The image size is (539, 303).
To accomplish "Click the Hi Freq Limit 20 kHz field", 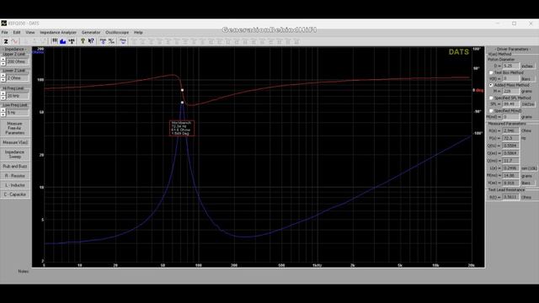I will [18, 96].
